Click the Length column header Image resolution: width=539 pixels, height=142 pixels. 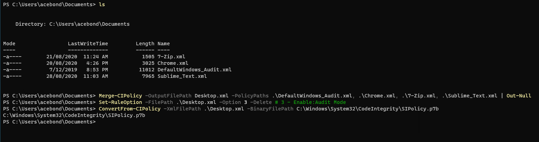145,44
